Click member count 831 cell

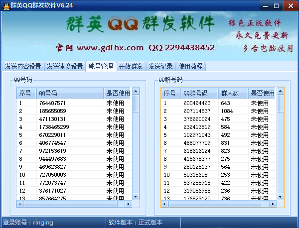coord(225,143)
